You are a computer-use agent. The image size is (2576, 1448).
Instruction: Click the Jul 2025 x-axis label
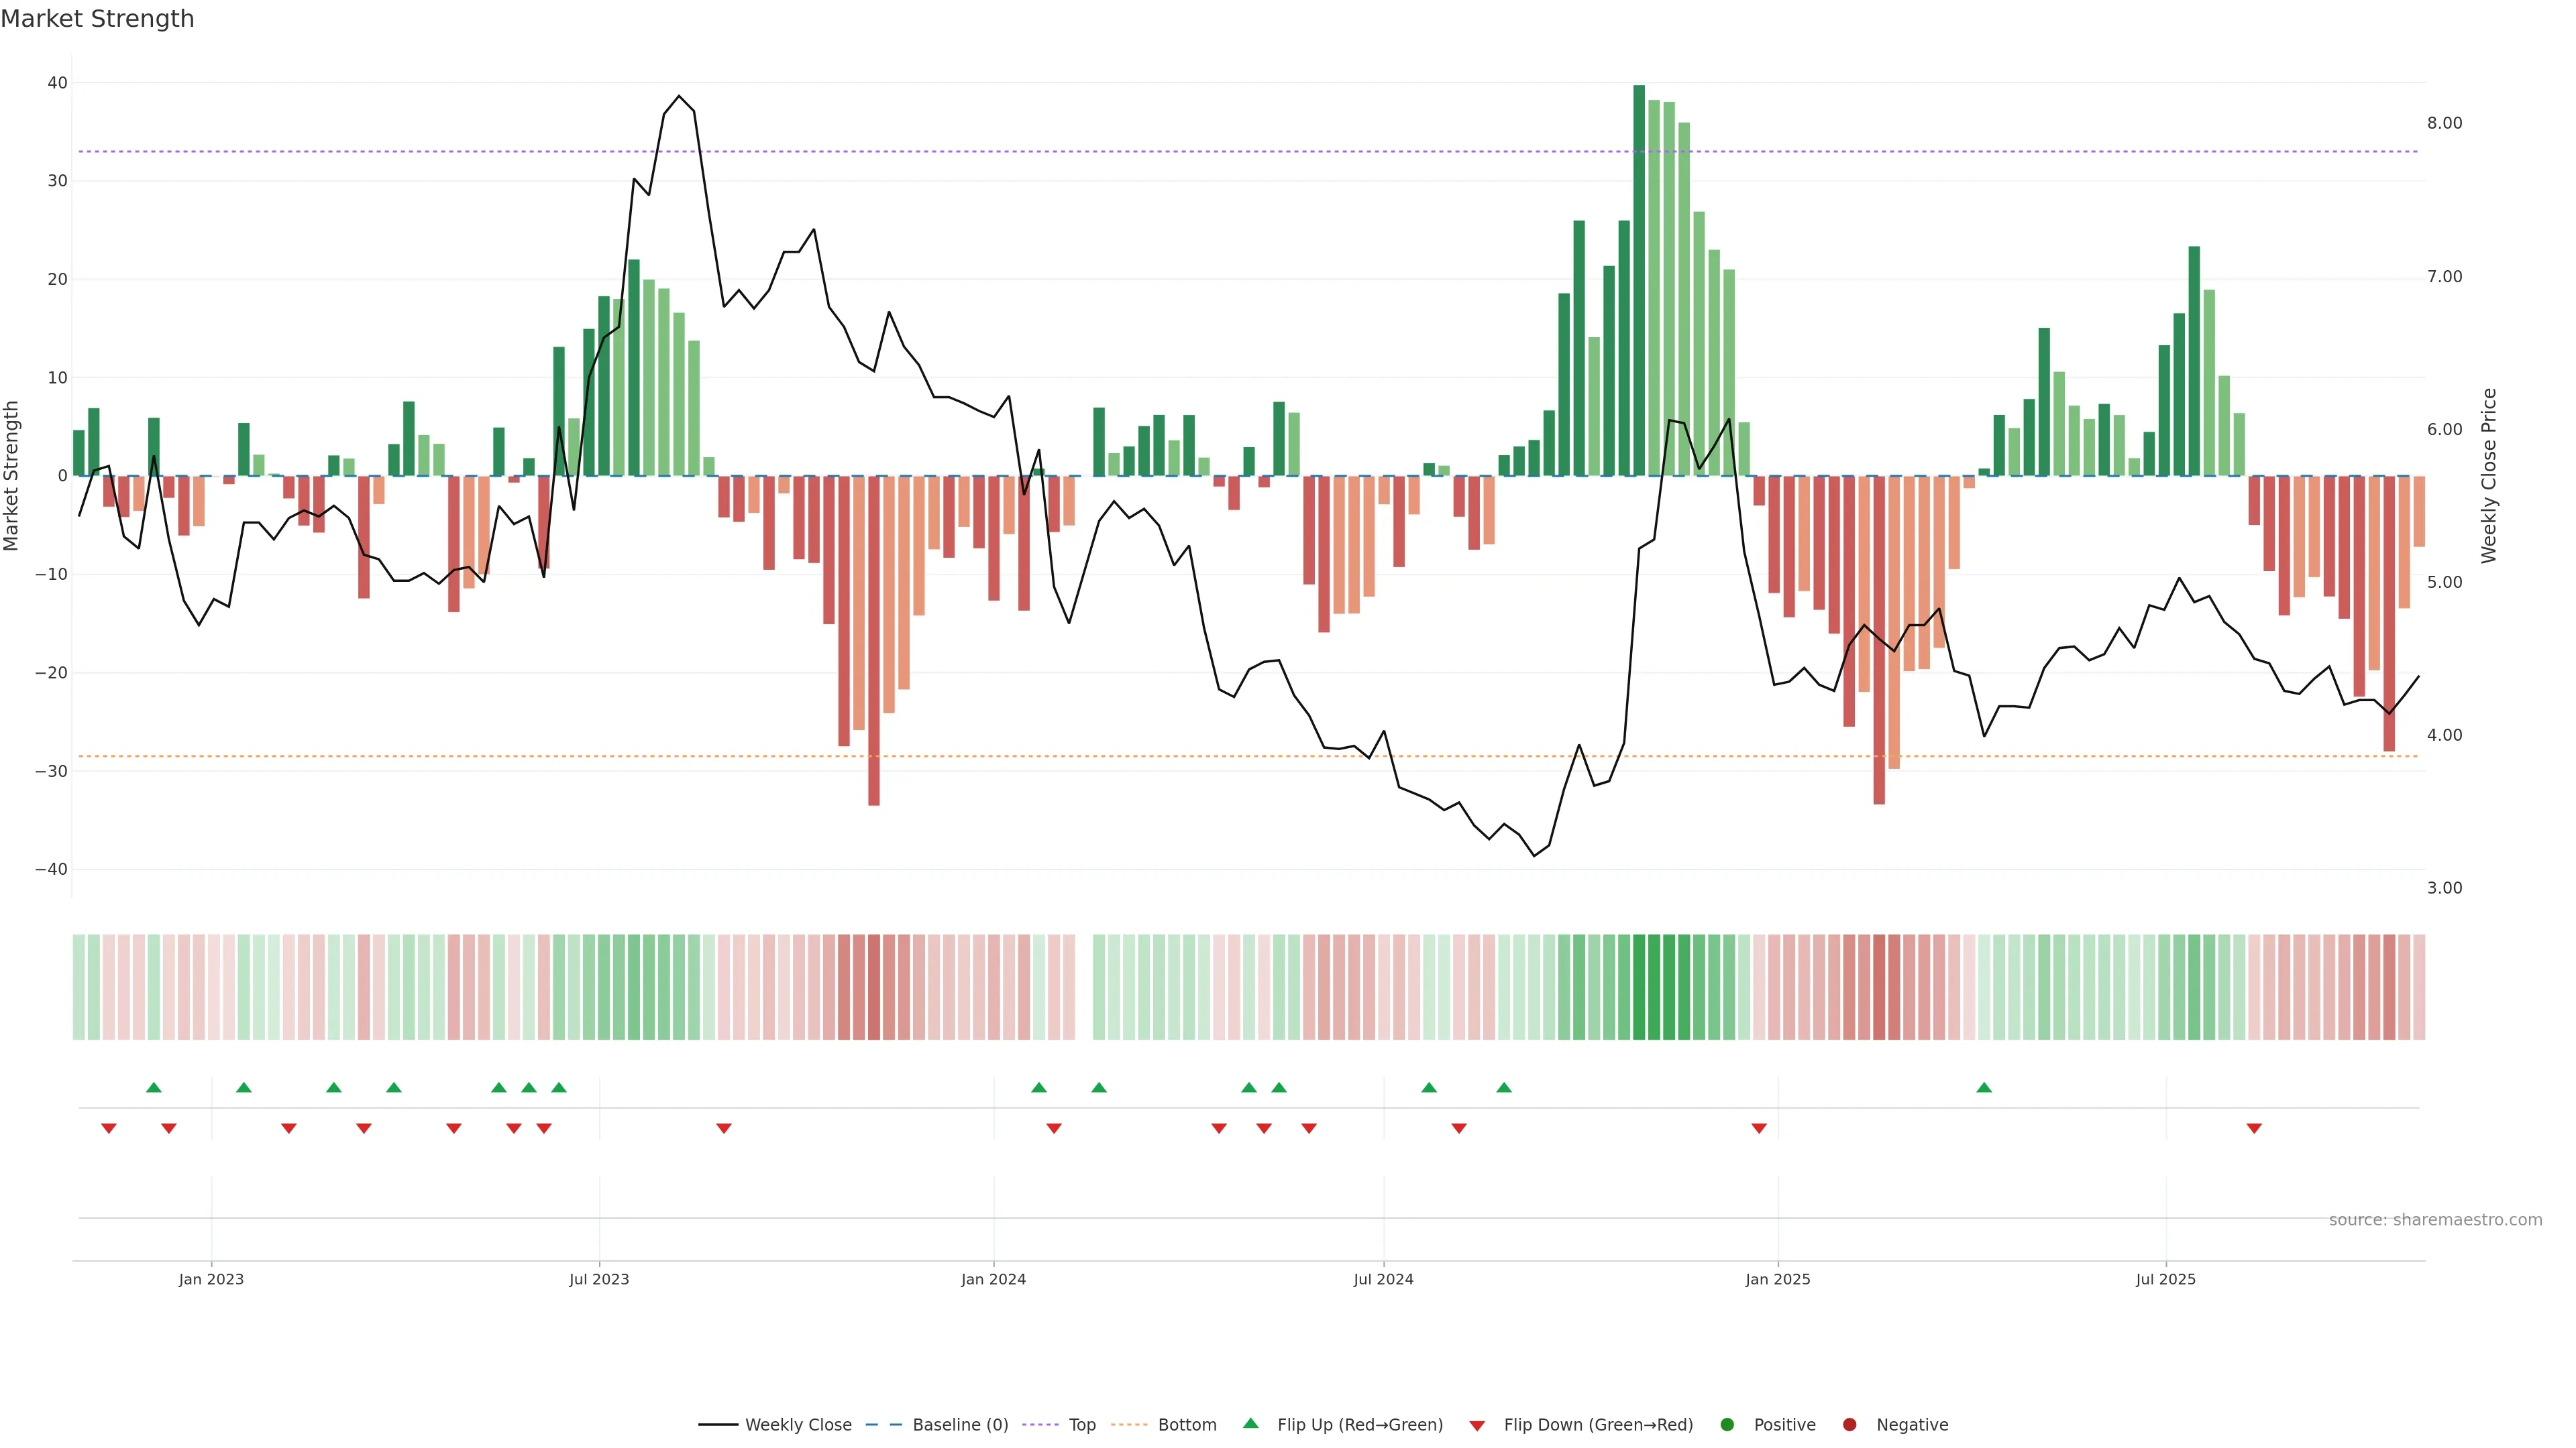click(2165, 1279)
